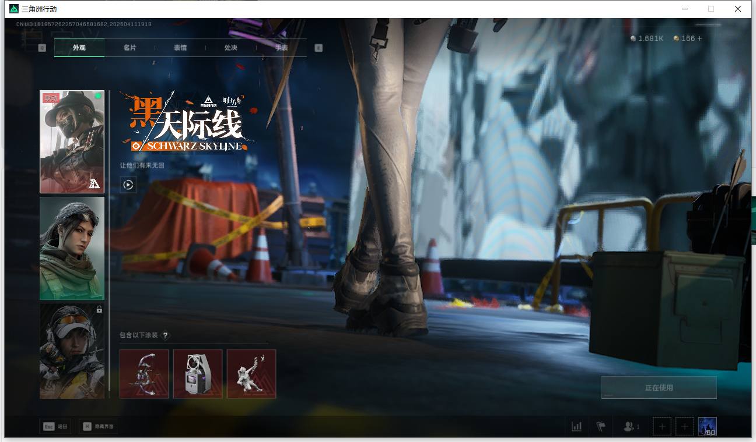Click the plus icon beside 166 currency
The width and height of the screenshot is (756, 442).
click(x=700, y=38)
